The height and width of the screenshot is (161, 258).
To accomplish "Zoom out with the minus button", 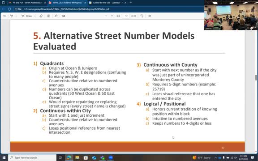I will [x=106, y=16].
